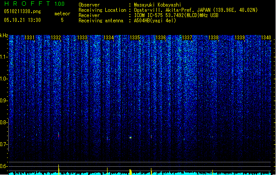Click the 'Receiving antenna' field label
Image resolution: width=276 pixels, height=175 pixels.
[101, 21]
